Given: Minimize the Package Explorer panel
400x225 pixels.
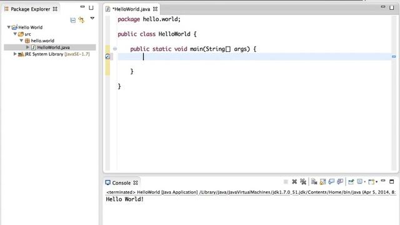Looking at the screenshot, I should coord(82,7).
